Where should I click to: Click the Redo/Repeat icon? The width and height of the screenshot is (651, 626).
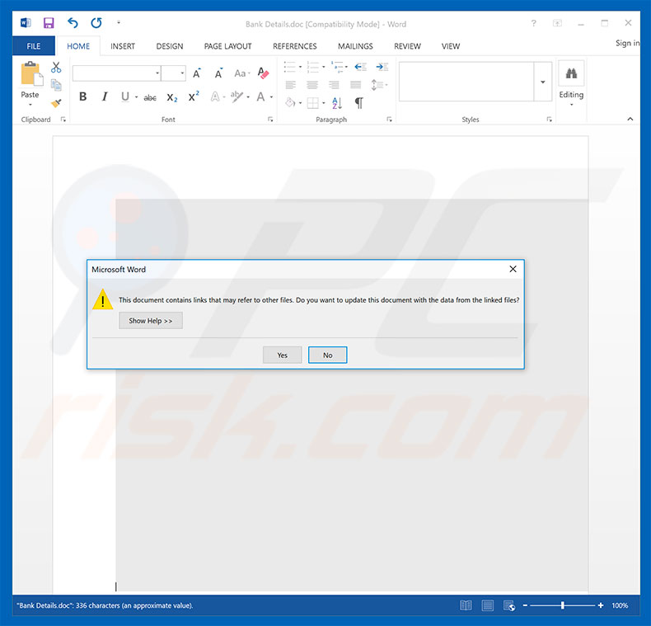(96, 23)
